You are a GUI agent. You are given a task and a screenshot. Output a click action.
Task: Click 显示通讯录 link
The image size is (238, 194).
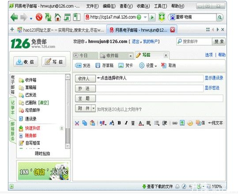214,78
